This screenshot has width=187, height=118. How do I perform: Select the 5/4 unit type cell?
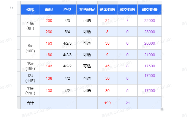click(x=67, y=32)
